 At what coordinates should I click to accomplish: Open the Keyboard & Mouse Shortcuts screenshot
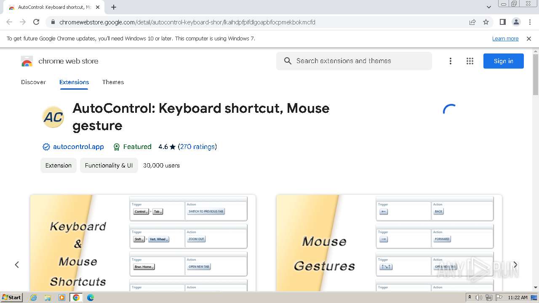pyautogui.click(x=143, y=243)
